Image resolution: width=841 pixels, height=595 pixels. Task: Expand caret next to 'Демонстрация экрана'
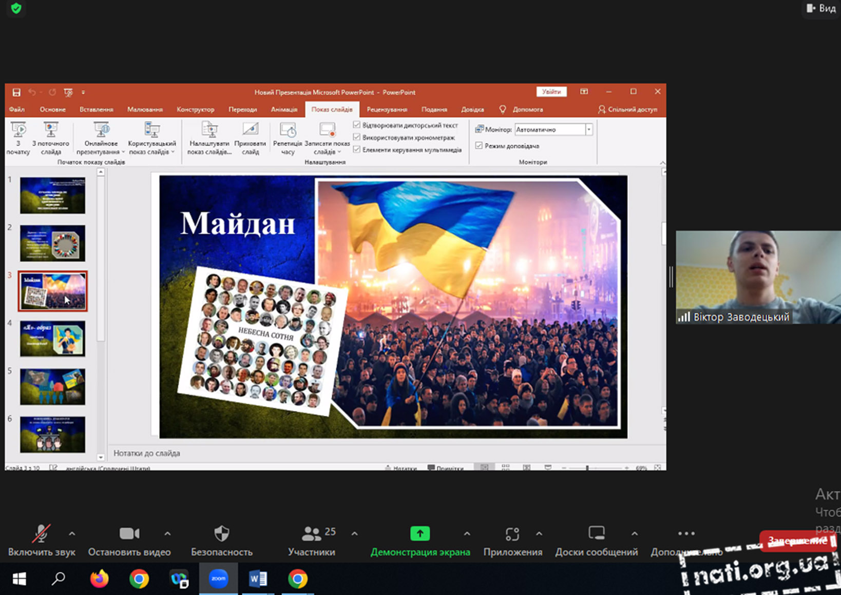(467, 534)
